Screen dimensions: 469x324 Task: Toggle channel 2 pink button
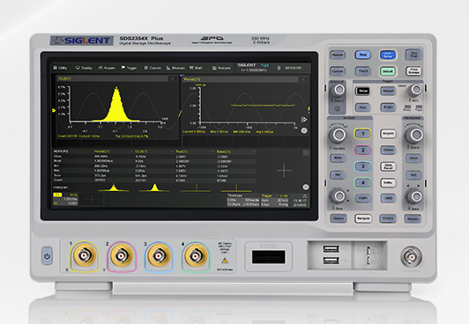pos(362,150)
